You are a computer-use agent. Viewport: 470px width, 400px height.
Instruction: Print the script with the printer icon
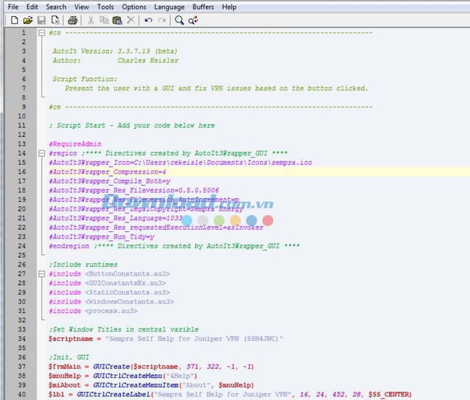click(72, 21)
